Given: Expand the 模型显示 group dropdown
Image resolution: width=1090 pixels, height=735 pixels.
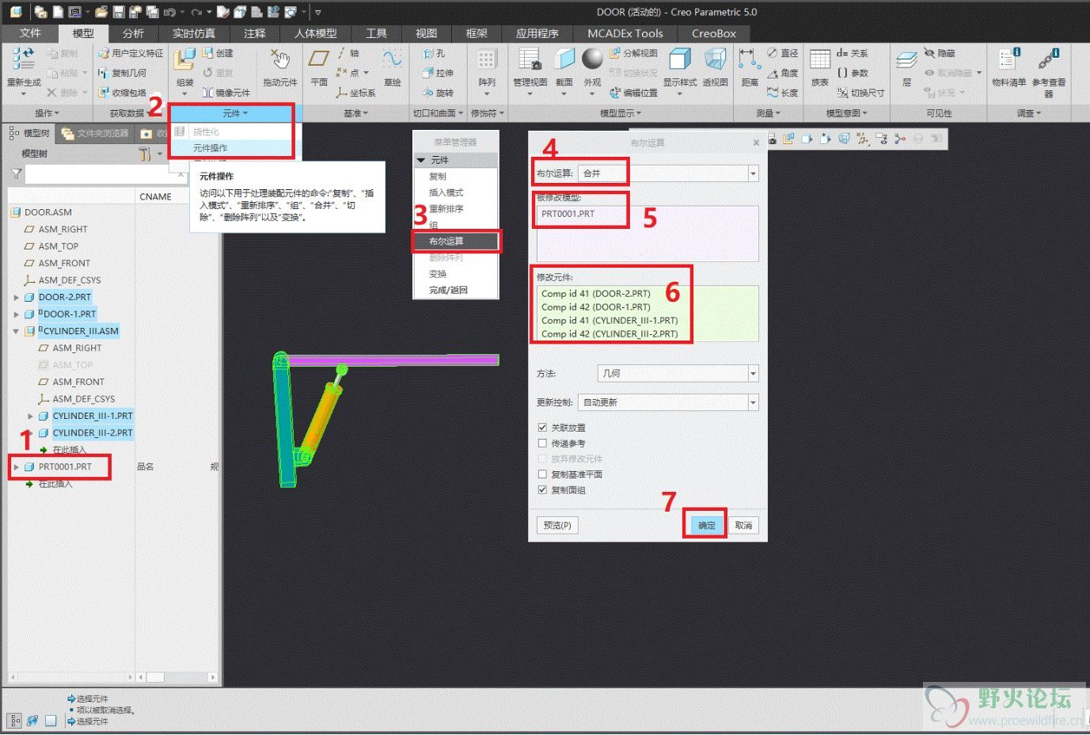Looking at the screenshot, I should [621, 113].
